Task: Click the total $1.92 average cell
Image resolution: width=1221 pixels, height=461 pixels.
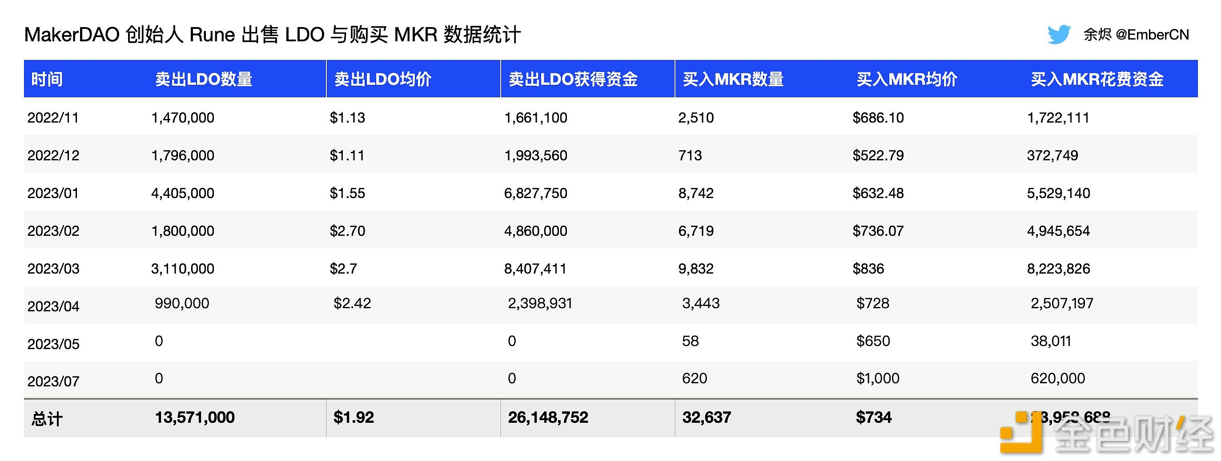Action: 353,417
